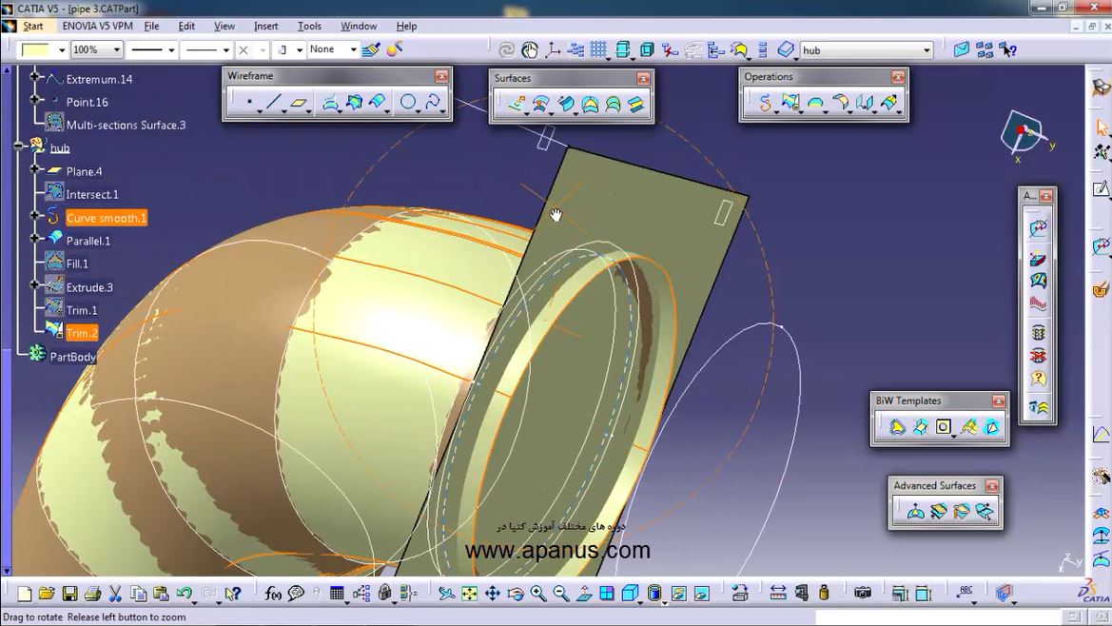Toggle the Manual Update hand icon

coord(529,49)
